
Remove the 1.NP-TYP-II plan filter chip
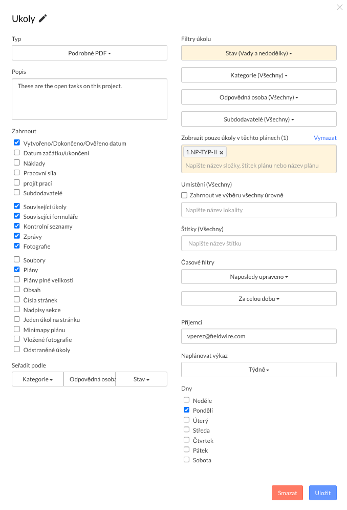point(222,152)
